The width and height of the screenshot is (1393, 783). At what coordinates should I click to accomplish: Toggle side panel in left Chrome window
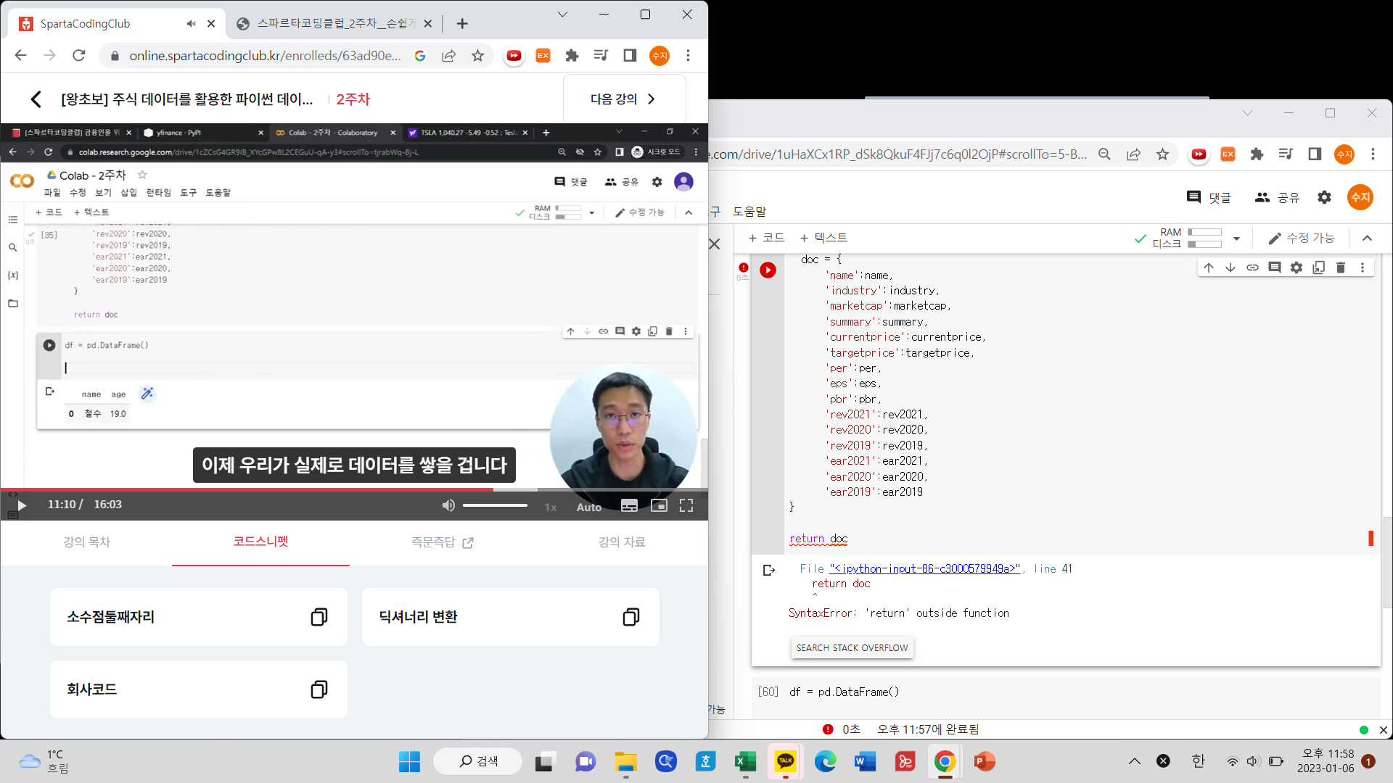630,56
